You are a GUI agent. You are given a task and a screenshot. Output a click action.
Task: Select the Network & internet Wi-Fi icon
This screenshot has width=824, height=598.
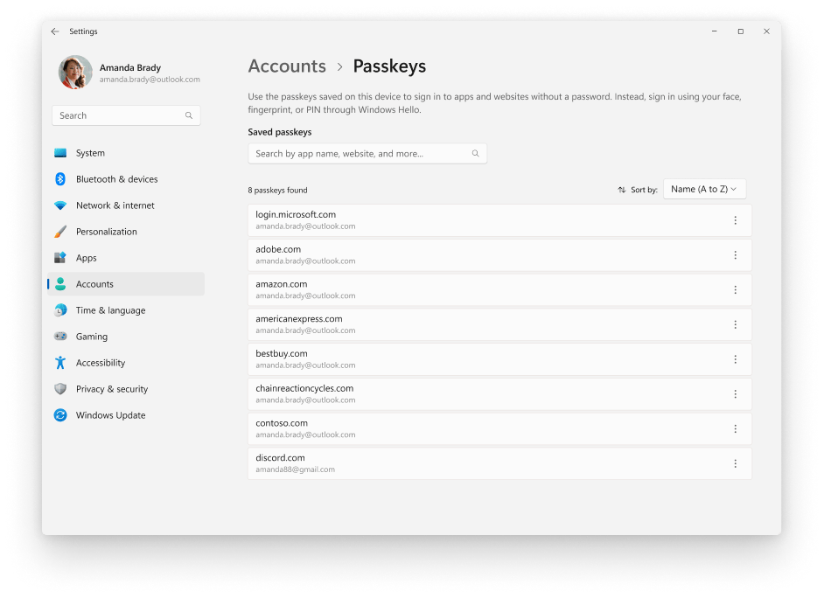point(60,205)
